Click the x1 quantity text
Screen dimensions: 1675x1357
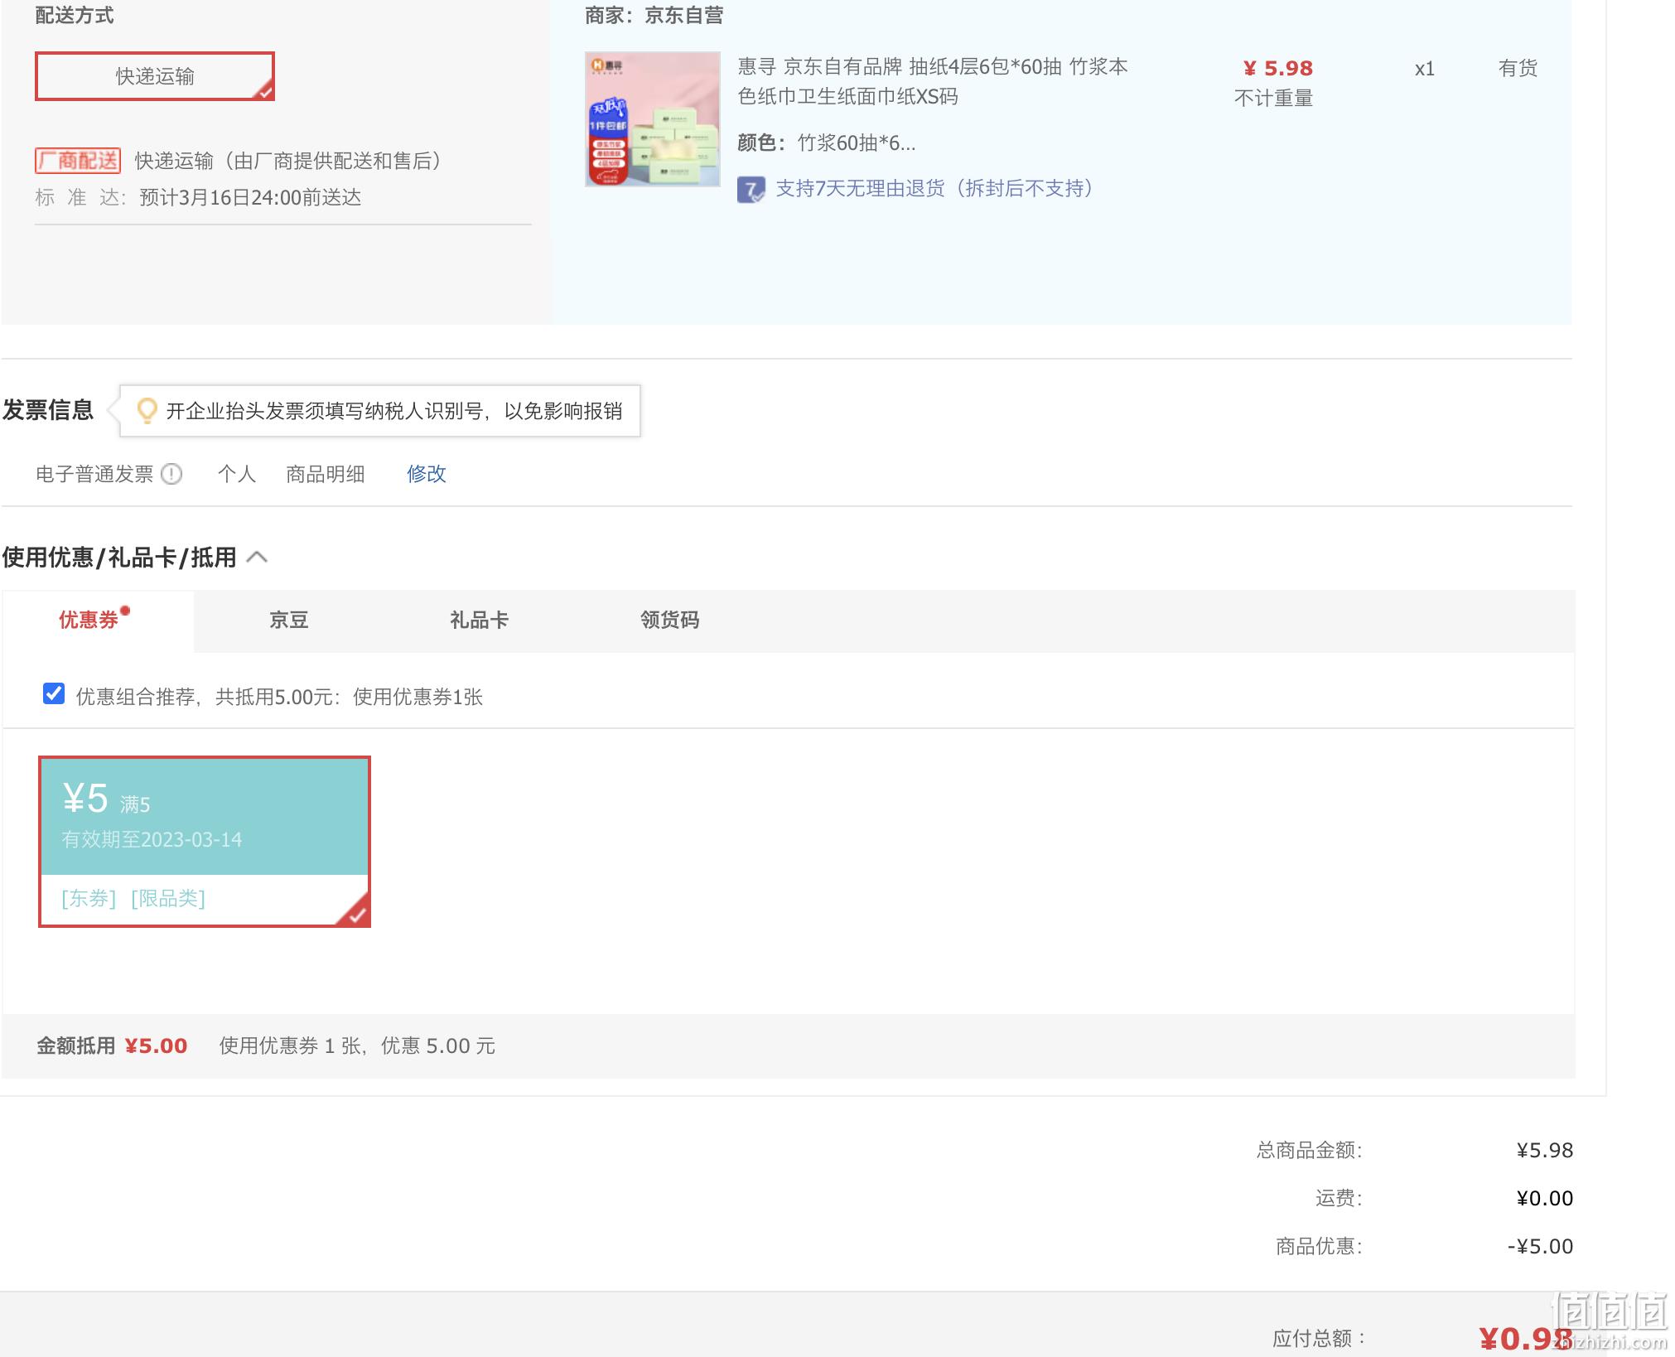[x=1425, y=69]
